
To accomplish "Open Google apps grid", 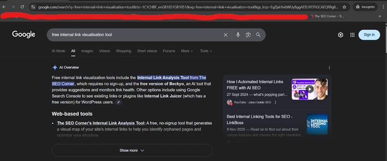I will [352, 35].
